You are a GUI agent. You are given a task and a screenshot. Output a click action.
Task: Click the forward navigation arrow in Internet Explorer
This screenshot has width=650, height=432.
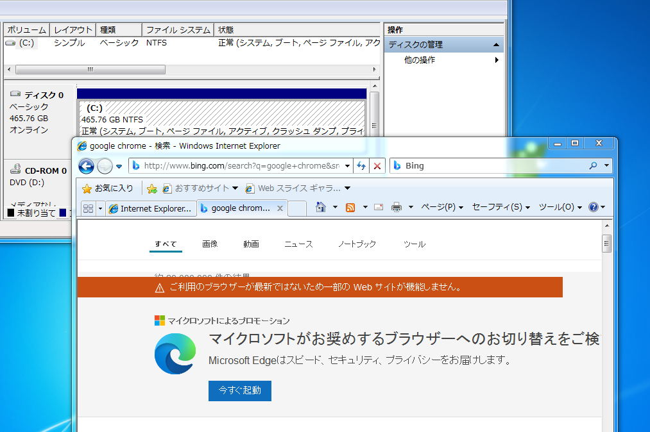105,166
